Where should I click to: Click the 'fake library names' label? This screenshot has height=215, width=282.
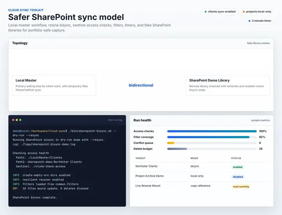258,43
